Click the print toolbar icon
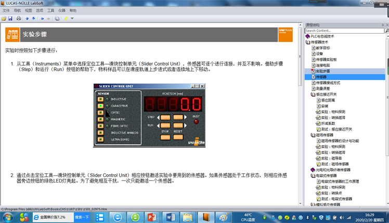The height and width of the screenshot is (223, 389). pos(19,18)
